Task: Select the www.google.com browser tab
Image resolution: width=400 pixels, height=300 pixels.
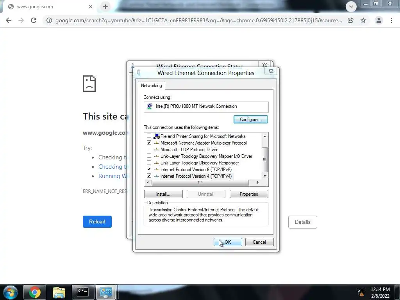Action: pos(50,7)
